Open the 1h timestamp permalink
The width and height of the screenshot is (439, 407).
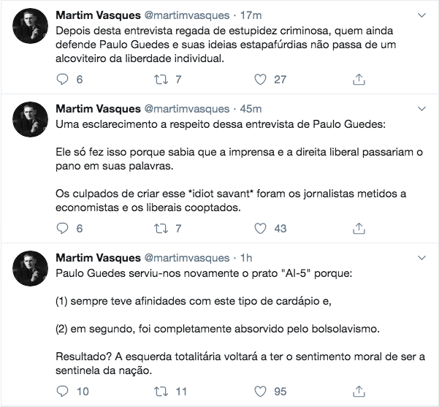click(x=245, y=257)
